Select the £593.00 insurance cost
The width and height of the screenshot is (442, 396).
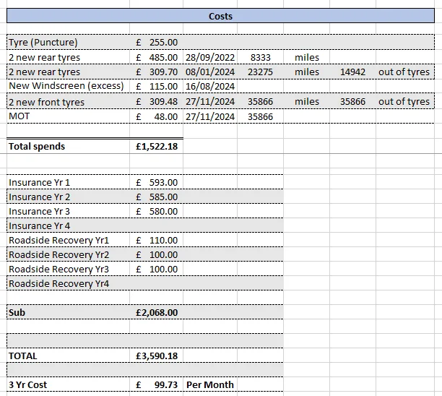pos(157,183)
